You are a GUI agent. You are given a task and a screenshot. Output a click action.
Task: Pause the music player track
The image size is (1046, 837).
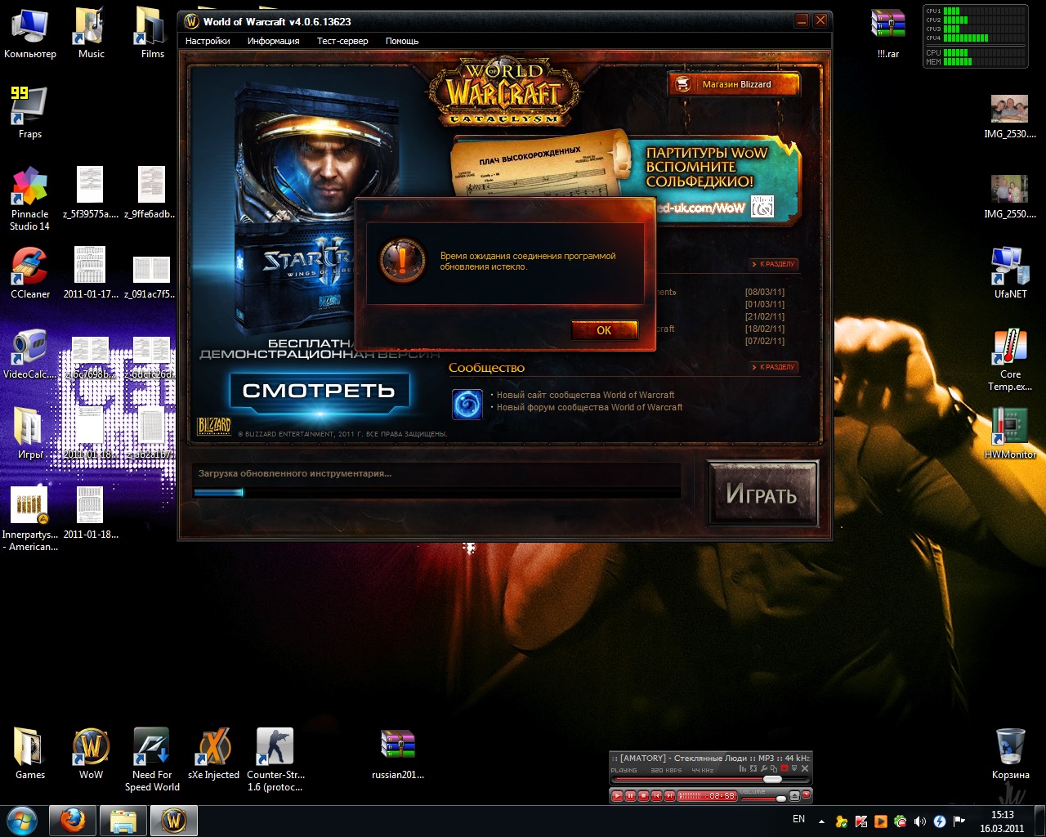coord(630,796)
